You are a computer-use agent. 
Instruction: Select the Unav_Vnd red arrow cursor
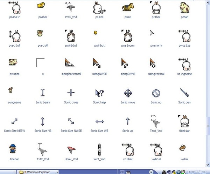pos(71,150)
